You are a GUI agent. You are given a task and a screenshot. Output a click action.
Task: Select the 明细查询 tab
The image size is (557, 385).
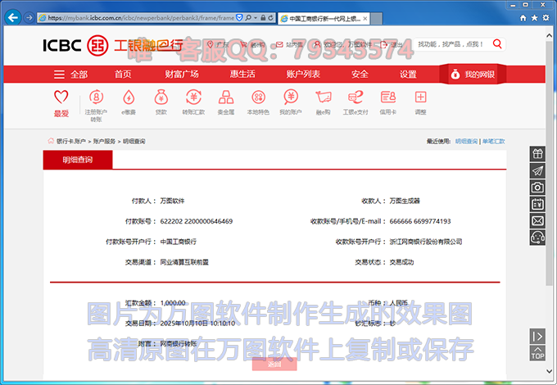click(79, 161)
